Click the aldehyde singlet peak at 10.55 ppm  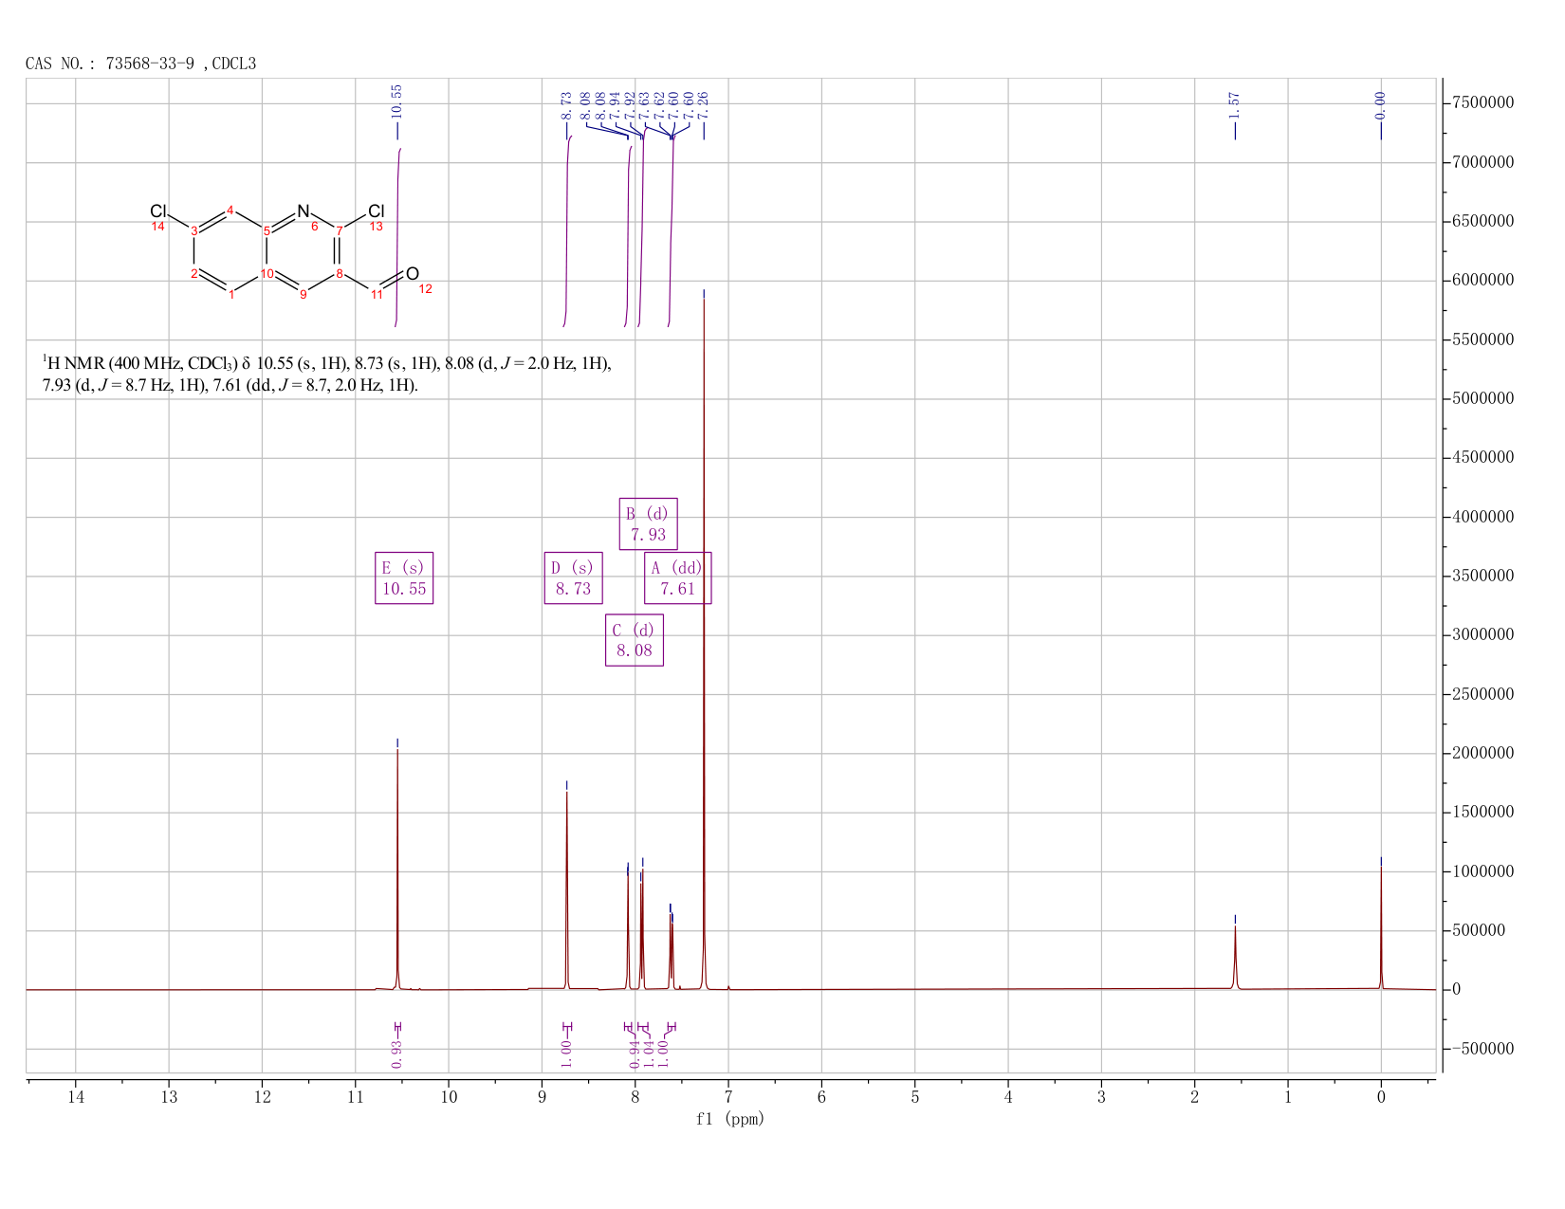point(397,868)
